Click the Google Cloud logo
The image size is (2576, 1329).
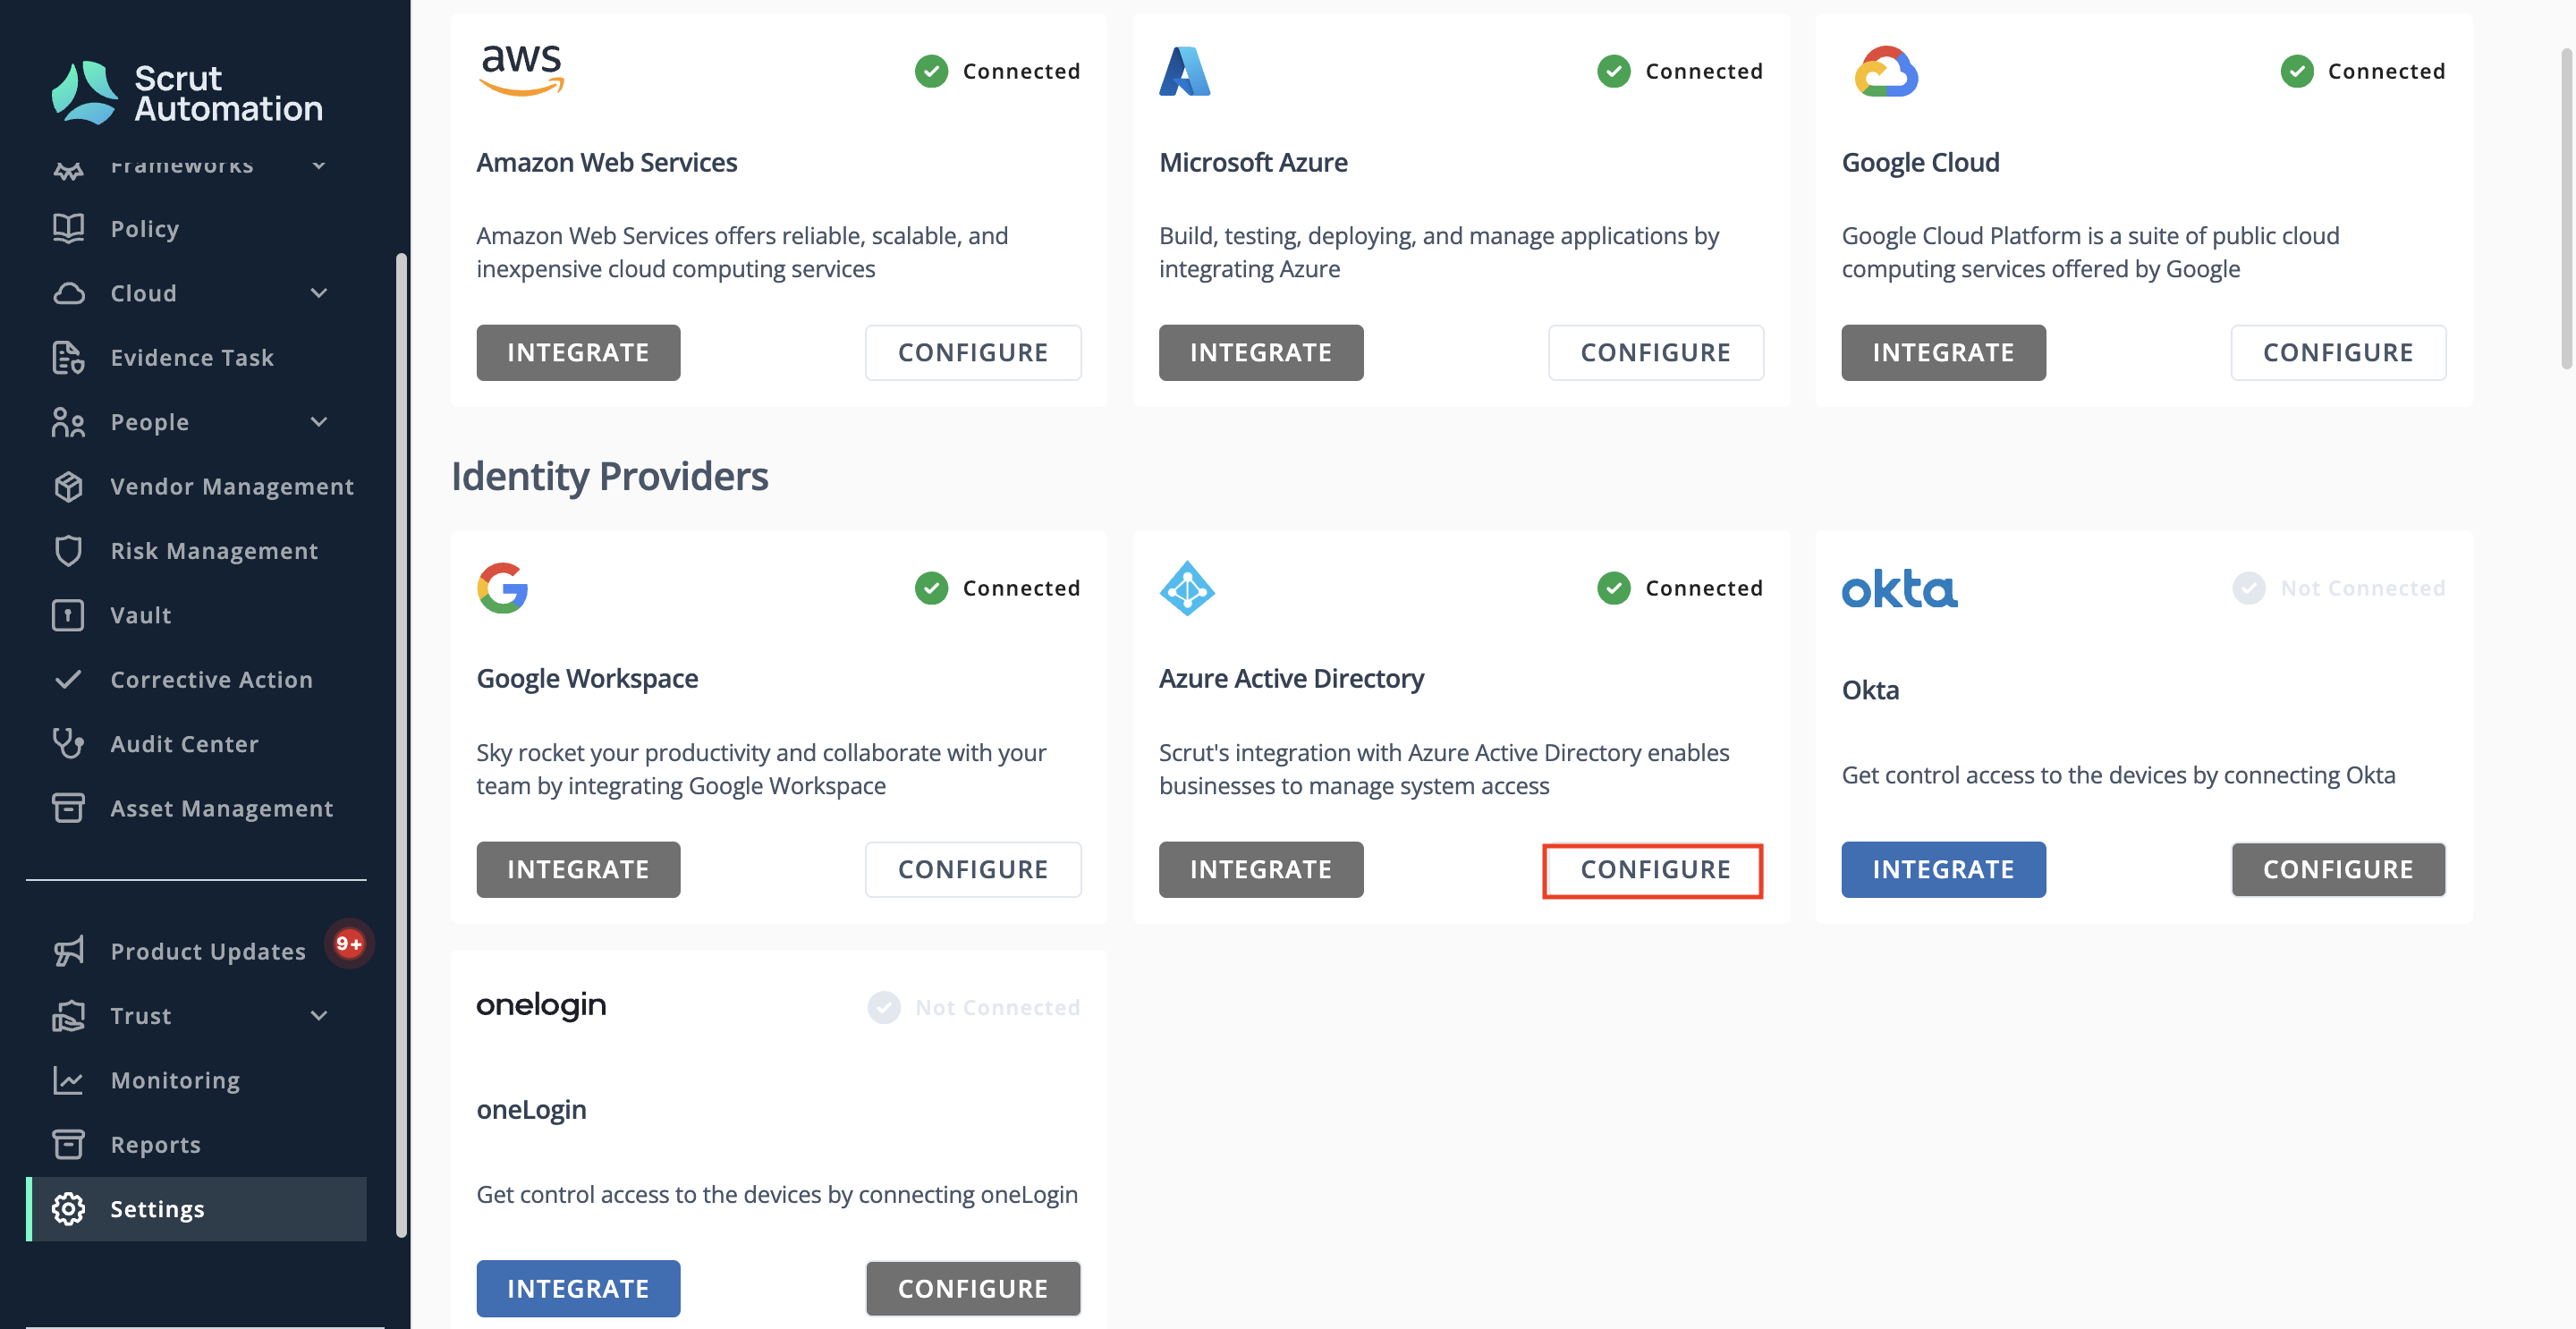[1886, 71]
